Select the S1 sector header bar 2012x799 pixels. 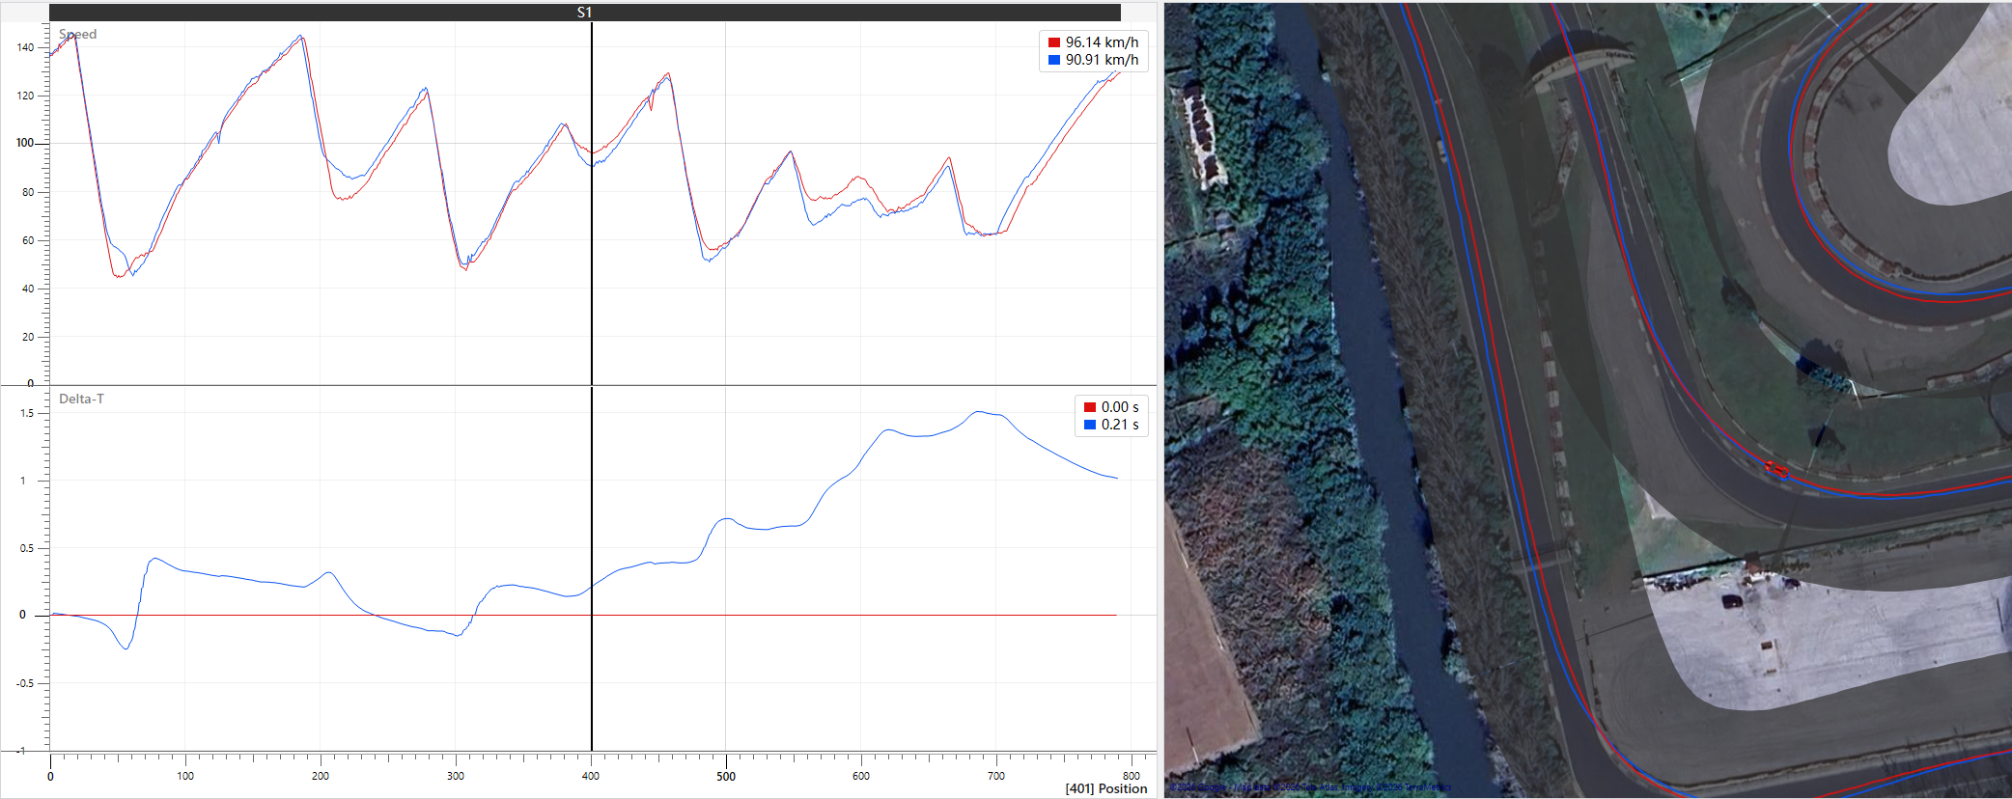[585, 13]
